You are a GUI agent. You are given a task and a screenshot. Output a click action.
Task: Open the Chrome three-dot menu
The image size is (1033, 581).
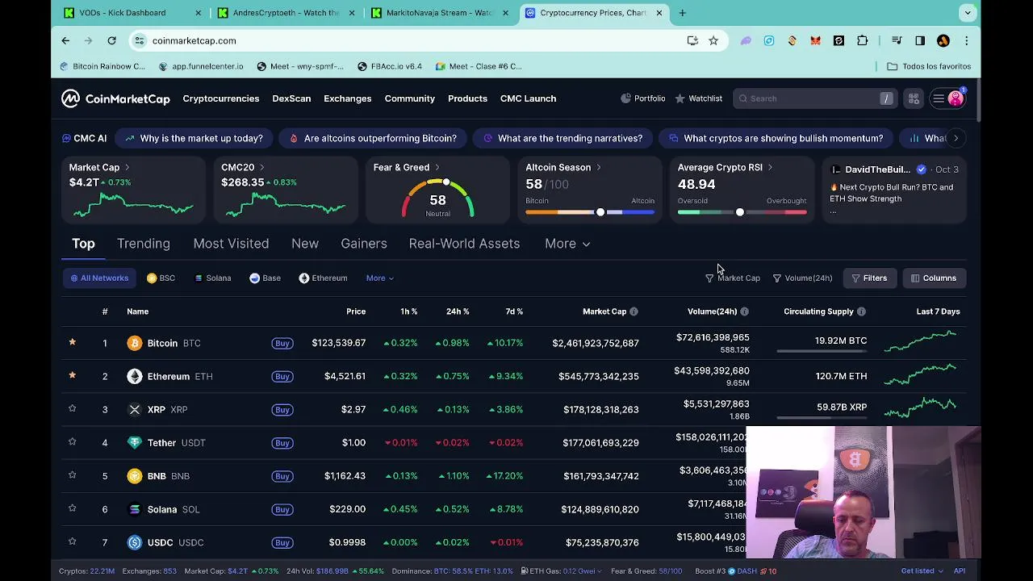[966, 40]
